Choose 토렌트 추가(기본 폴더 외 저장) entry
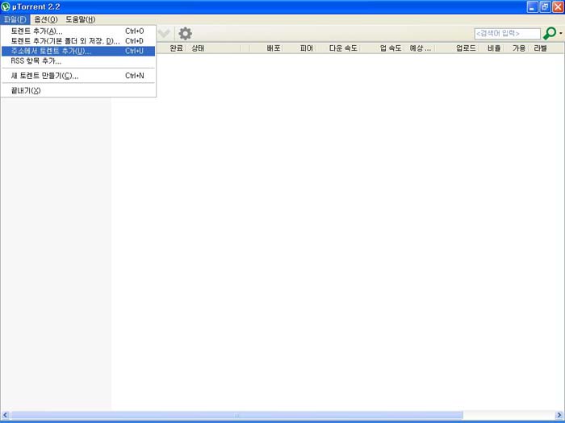The width and height of the screenshot is (565, 423). coord(78,41)
